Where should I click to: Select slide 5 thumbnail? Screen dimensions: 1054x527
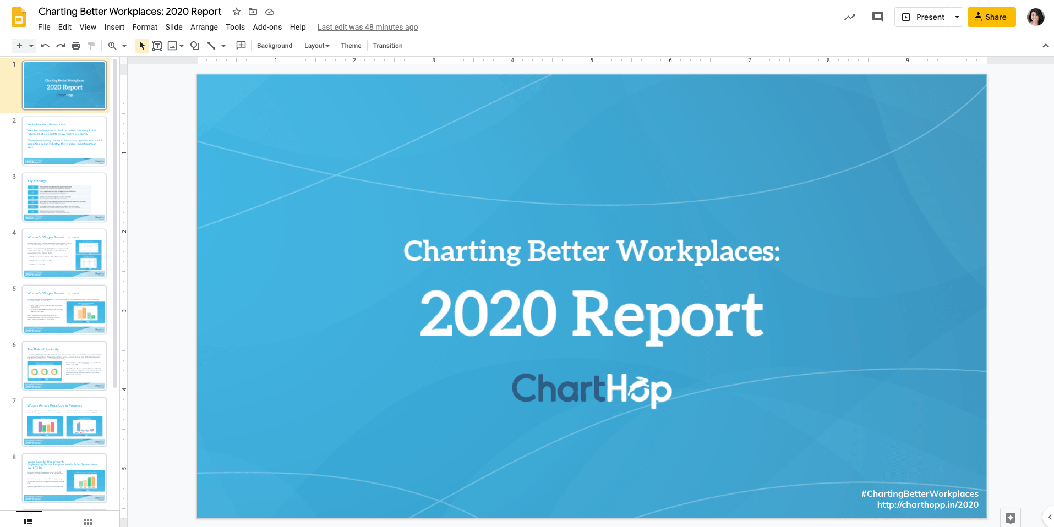tap(64, 310)
